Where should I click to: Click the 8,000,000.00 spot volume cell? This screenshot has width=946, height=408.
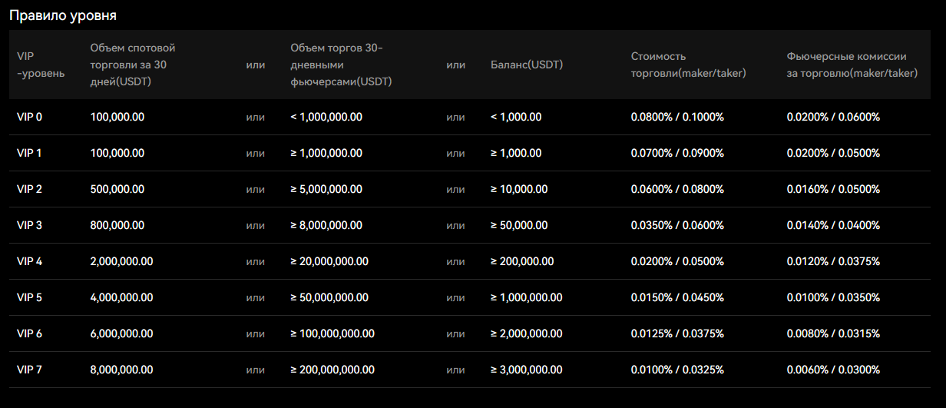coord(121,370)
